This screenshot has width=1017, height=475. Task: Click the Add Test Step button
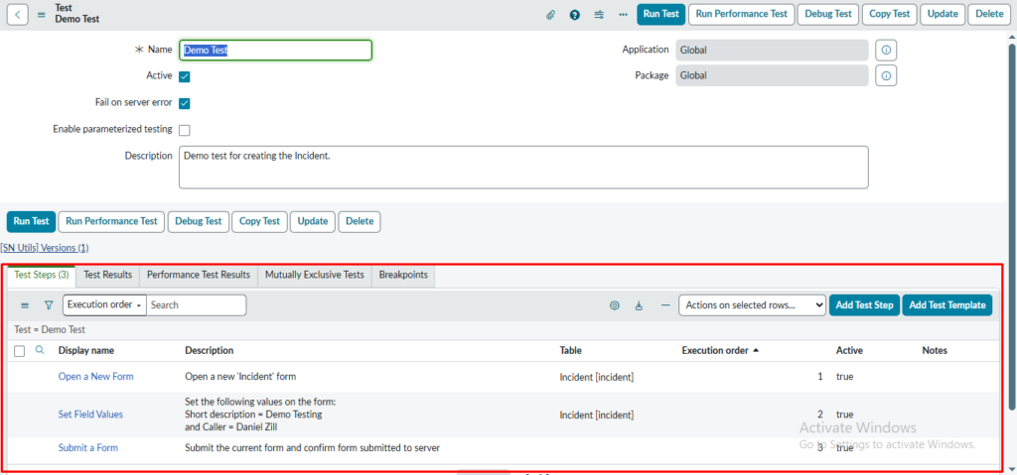click(x=863, y=305)
